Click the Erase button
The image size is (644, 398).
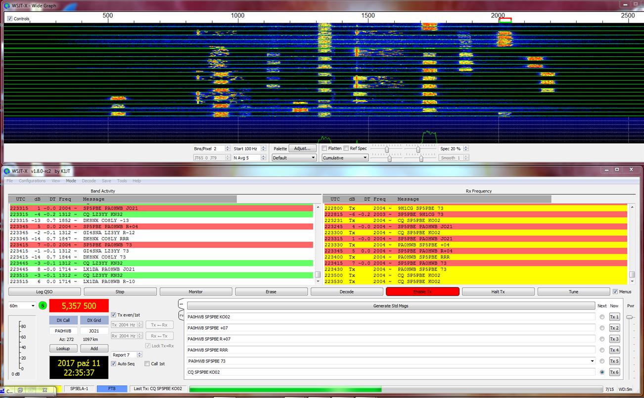(x=271, y=292)
